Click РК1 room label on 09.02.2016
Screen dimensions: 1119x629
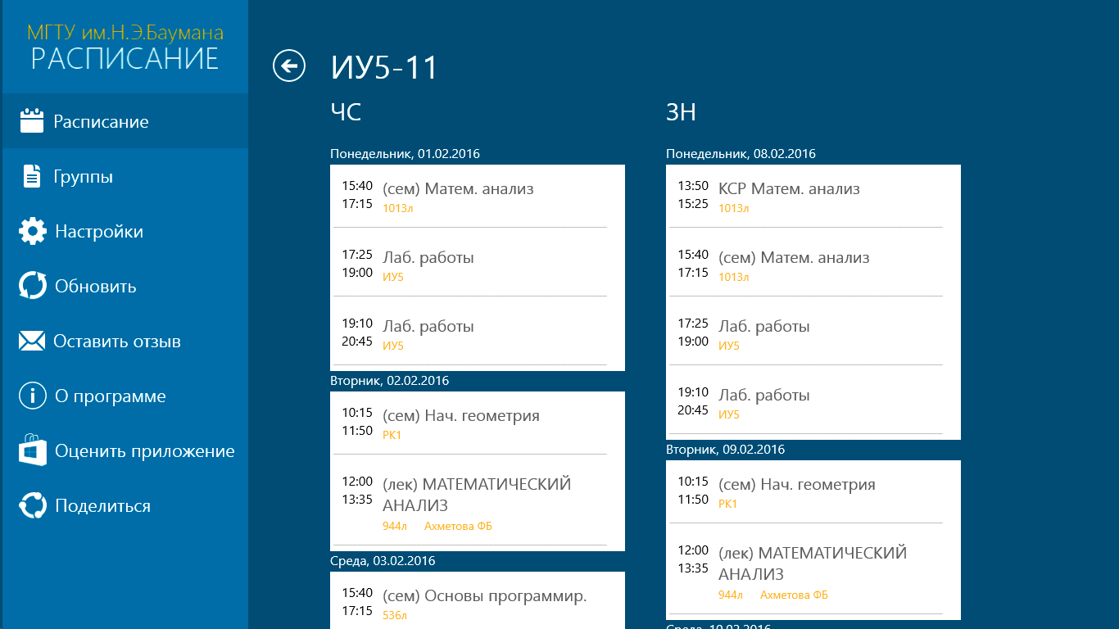click(727, 505)
